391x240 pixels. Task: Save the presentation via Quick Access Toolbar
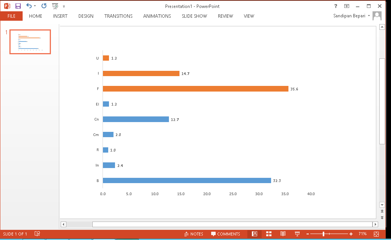click(x=18, y=6)
